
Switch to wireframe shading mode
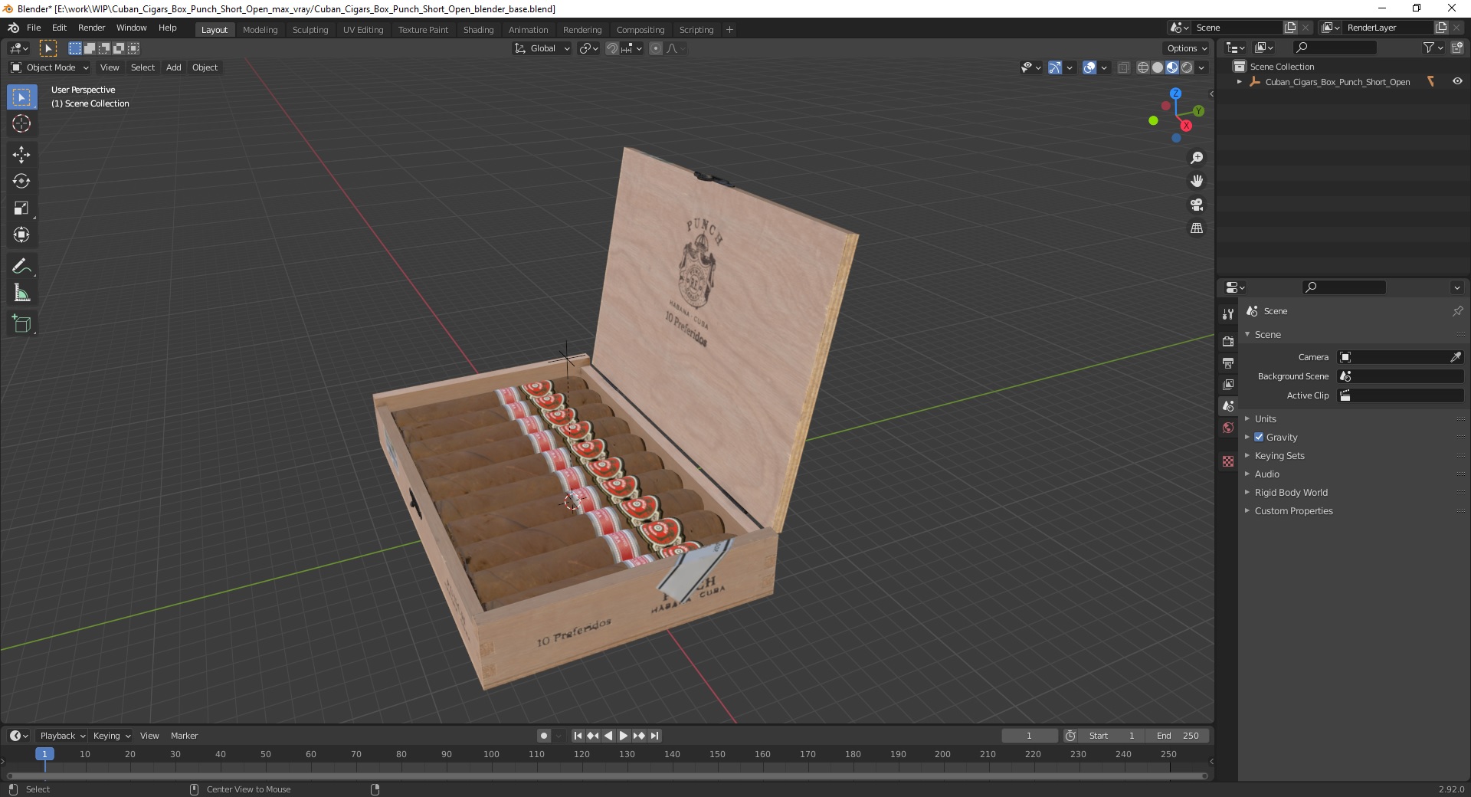tap(1143, 67)
